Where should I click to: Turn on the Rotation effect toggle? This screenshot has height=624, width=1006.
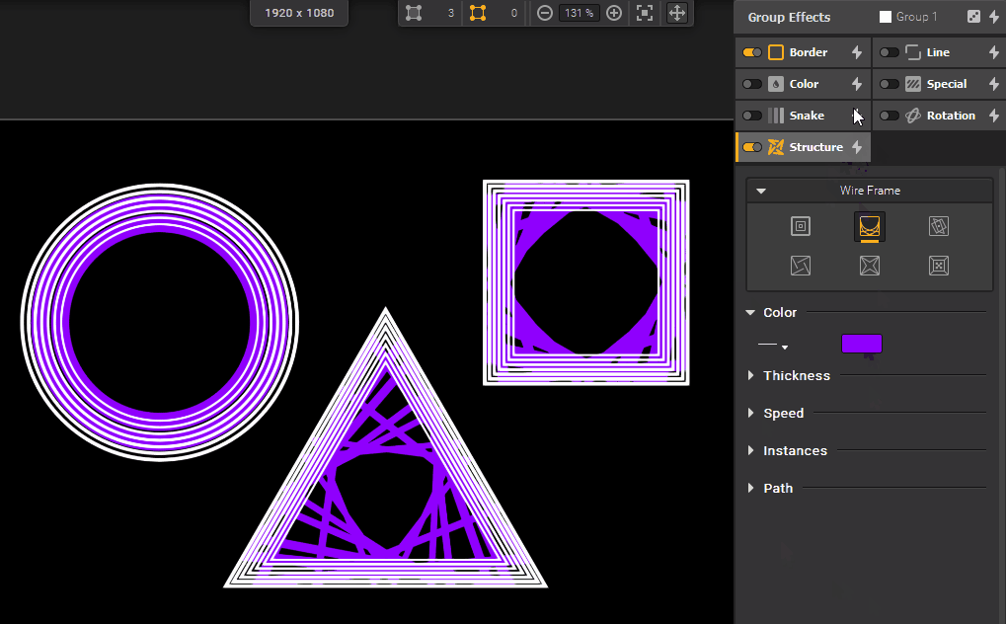point(890,116)
